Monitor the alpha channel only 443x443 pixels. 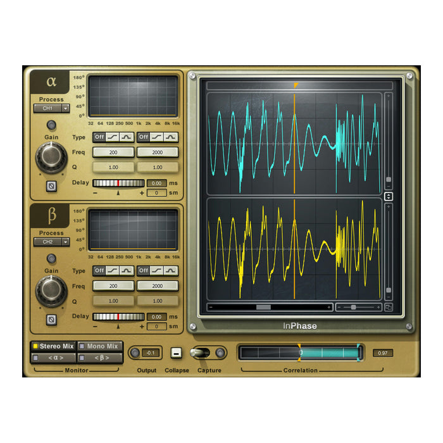[53, 358]
